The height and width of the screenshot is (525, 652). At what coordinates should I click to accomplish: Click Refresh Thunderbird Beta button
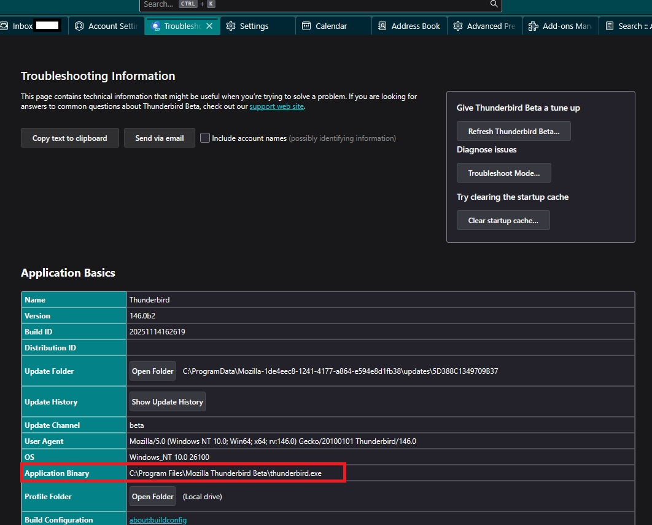513,132
